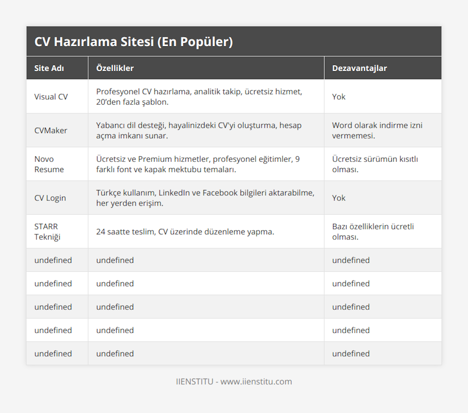
Task: Click Novo Resume's 'Ücretsiz ve Premium hizmetler' cell
Action: tap(198, 164)
